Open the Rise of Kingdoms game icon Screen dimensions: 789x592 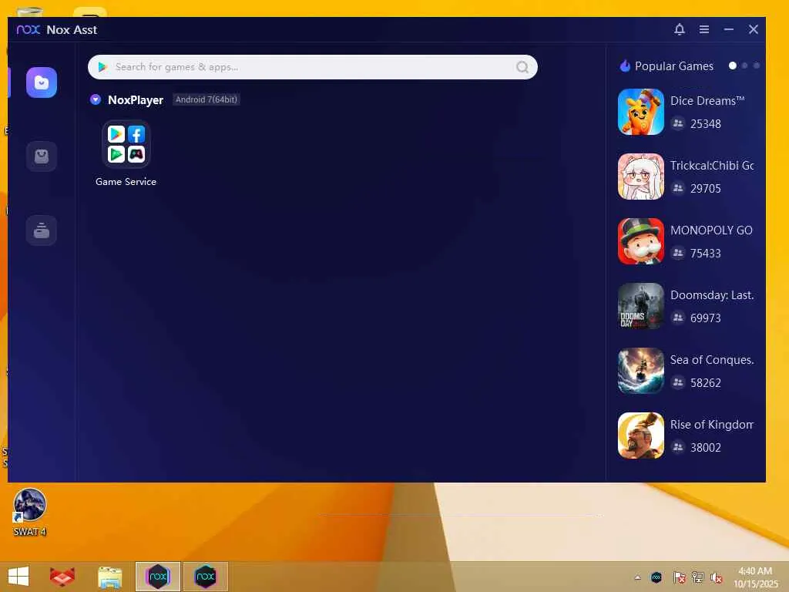pyautogui.click(x=640, y=436)
